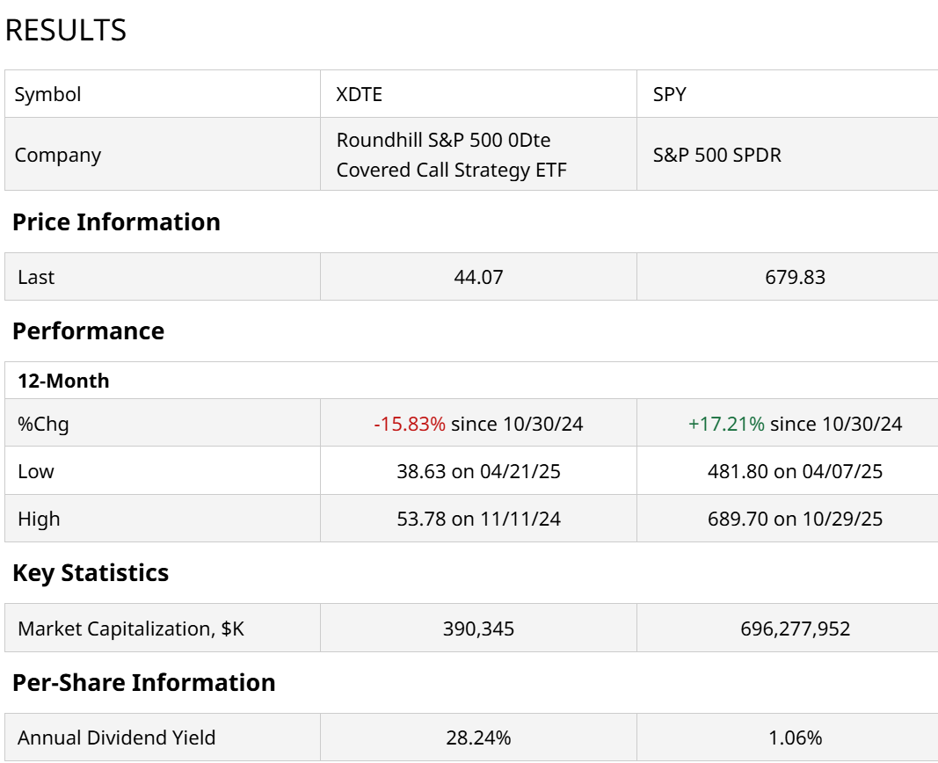This screenshot has height=763, width=938.
Task: Click SPY low 481.80 on 04/07/25
Action: (x=795, y=471)
